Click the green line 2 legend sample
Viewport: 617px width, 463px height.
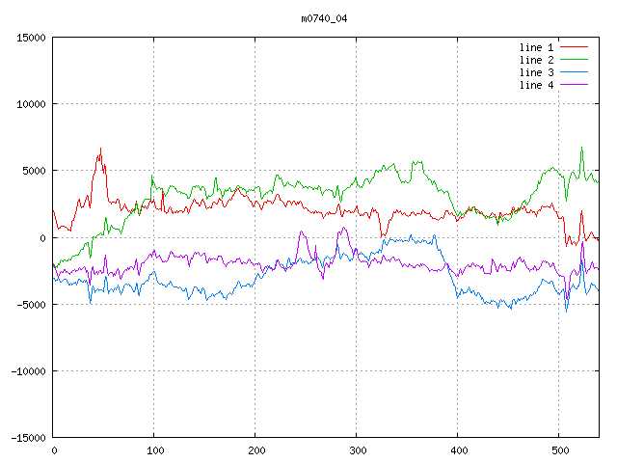tap(574, 60)
